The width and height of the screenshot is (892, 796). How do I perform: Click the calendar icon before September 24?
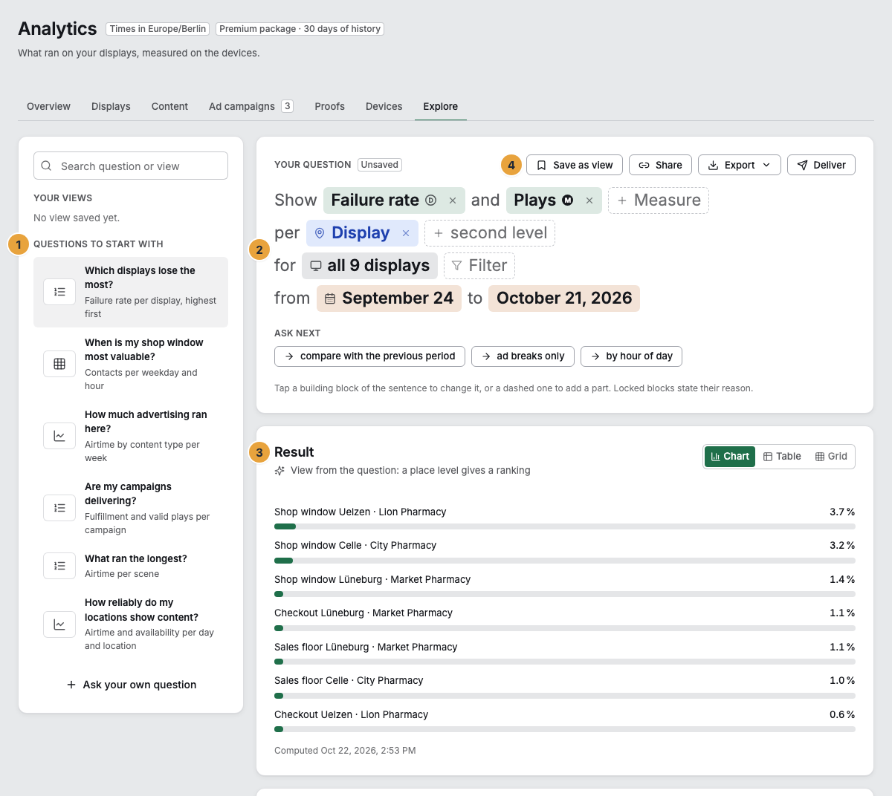pyautogui.click(x=330, y=298)
